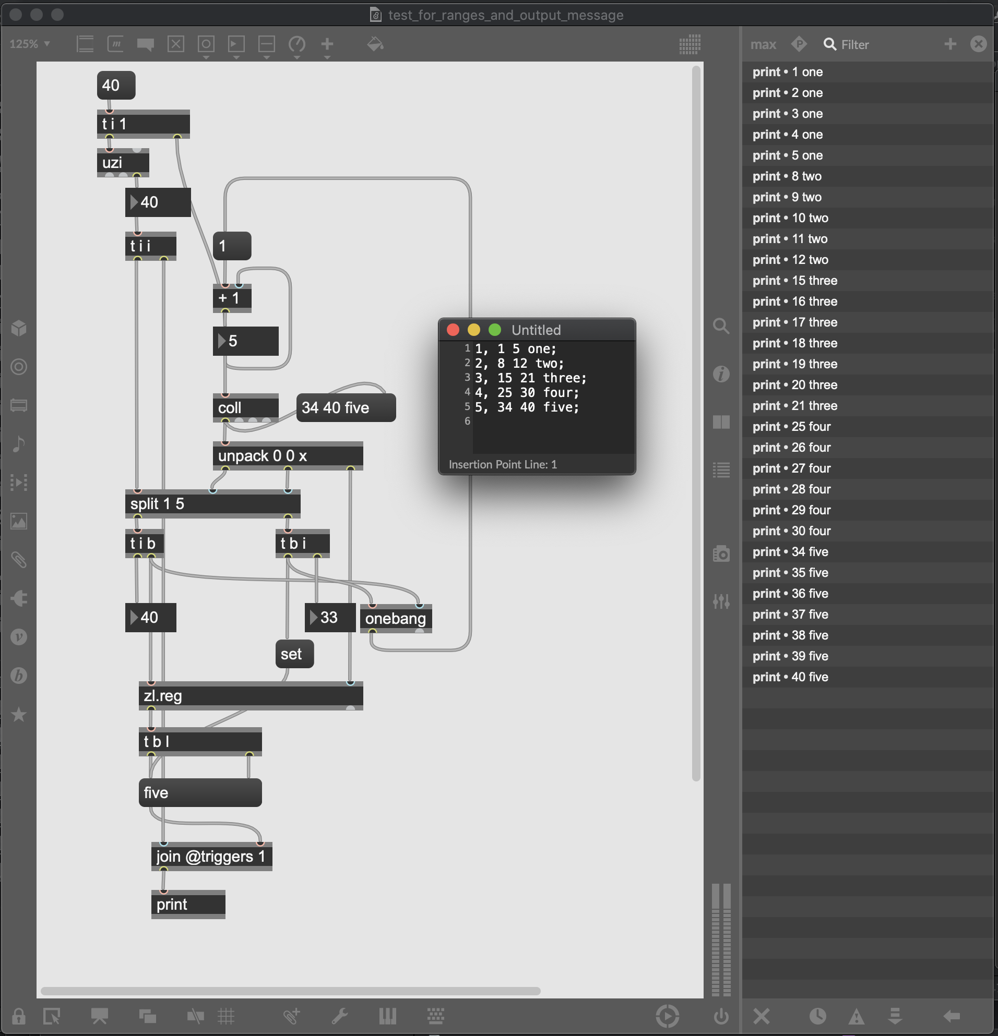This screenshot has width=998, height=1036.
Task: Open the Vizzie modules sidebar icon
Action: [19, 637]
